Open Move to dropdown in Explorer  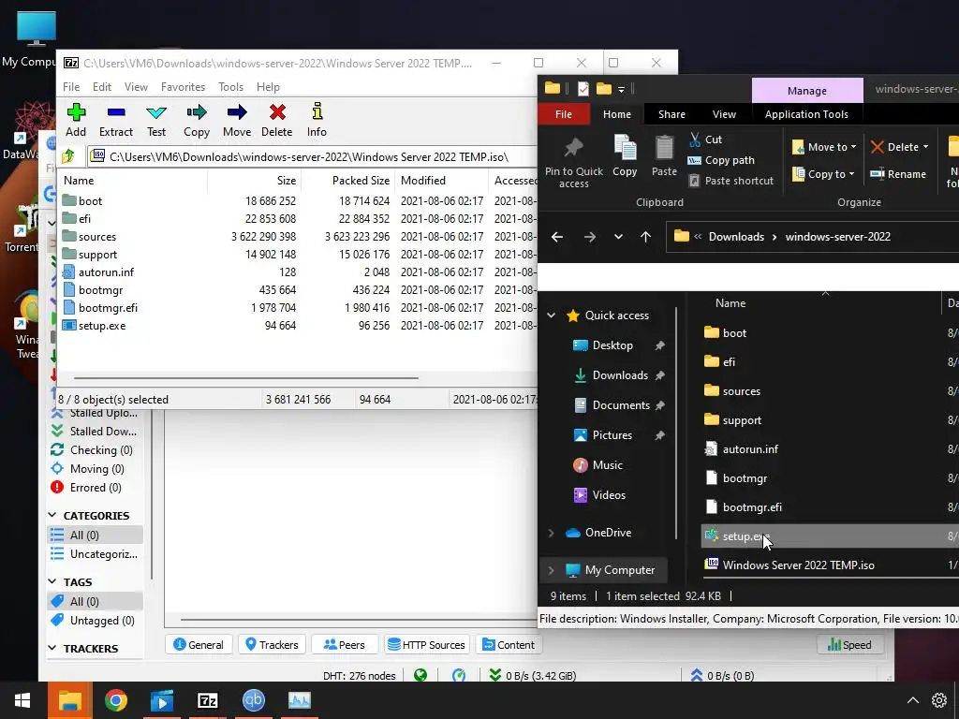click(x=824, y=147)
